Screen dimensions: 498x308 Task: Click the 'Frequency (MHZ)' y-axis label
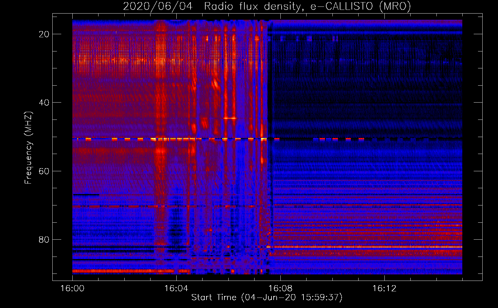click(28, 148)
